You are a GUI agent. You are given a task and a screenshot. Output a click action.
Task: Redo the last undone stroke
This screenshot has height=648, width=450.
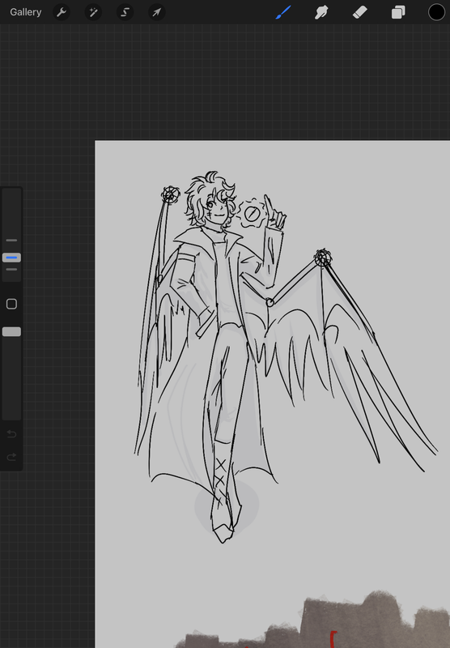tap(11, 457)
